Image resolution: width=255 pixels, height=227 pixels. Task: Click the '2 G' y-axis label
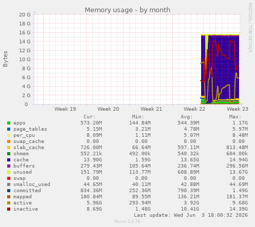pyautogui.click(x=26, y=95)
